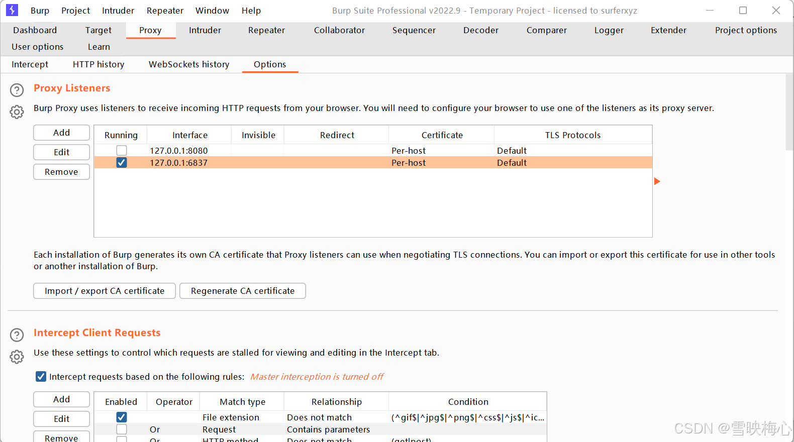
Task: Add a new intercept request rule
Action: pos(61,399)
